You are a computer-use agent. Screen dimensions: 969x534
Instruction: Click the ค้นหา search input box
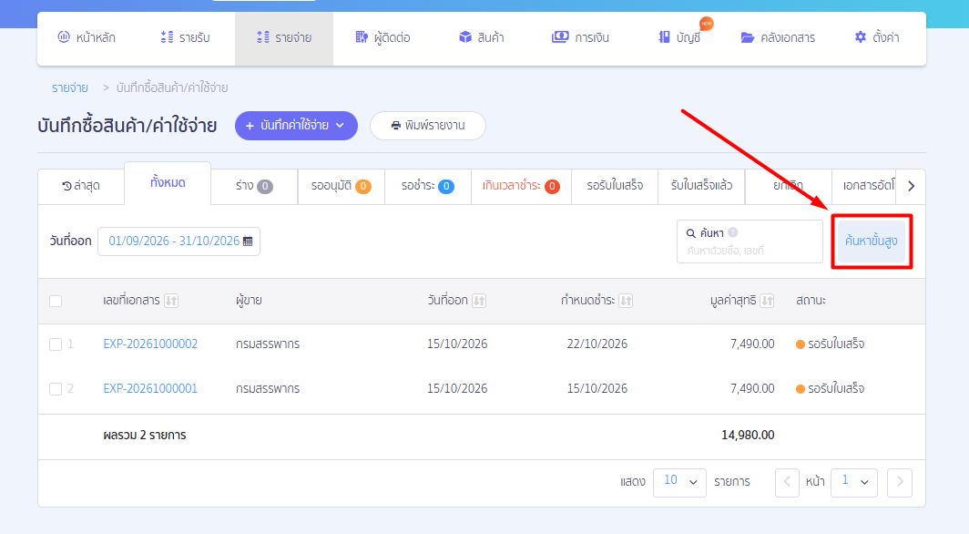coord(750,241)
